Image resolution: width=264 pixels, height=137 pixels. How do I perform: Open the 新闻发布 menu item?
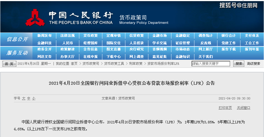pos(44,36)
